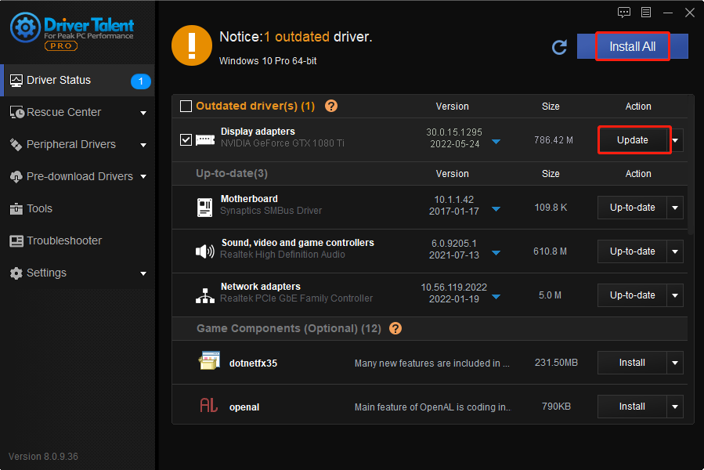This screenshot has height=470, width=704.
Task: Open the Troubleshooter menu item
Action: coord(78,240)
